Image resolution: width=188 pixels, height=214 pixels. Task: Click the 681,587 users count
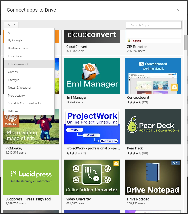(x=75, y=203)
